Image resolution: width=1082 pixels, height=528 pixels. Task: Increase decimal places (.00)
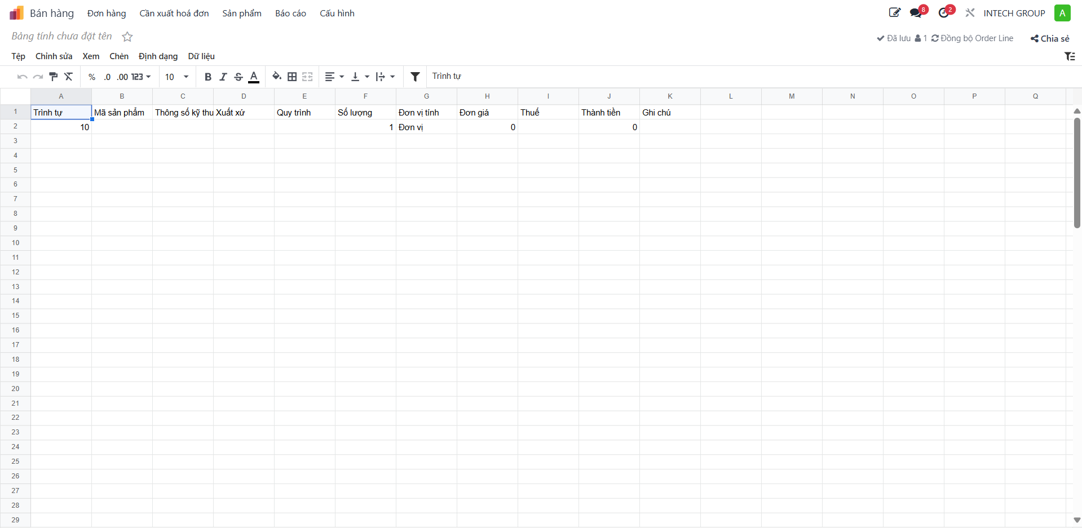tap(122, 77)
